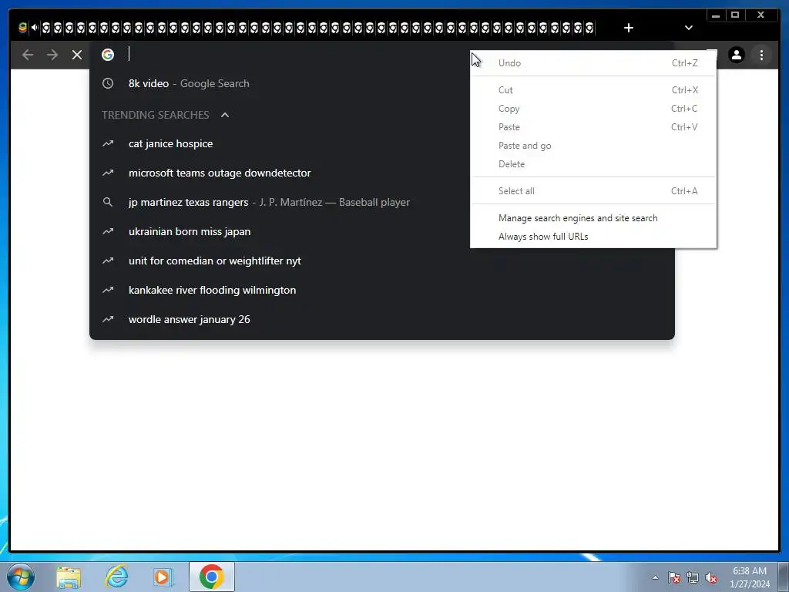This screenshot has width=789, height=592.
Task: Open Windows Explorer from the taskbar
Action: 69,577
